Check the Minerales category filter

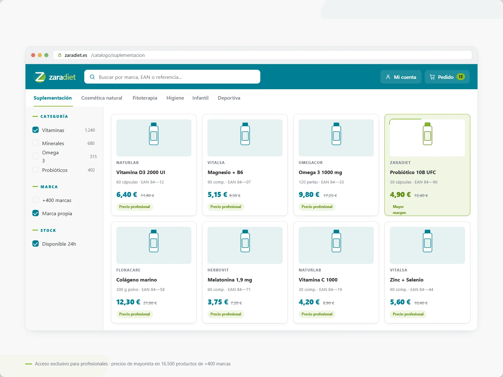point(36,143)
